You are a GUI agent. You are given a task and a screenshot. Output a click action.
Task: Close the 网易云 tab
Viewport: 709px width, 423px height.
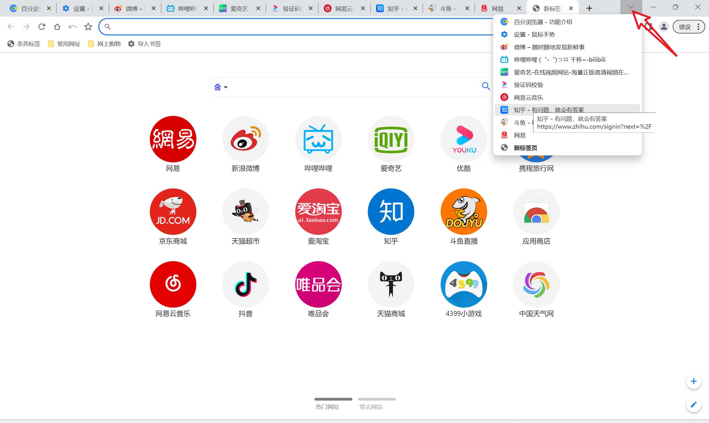(x=363, y=9)
